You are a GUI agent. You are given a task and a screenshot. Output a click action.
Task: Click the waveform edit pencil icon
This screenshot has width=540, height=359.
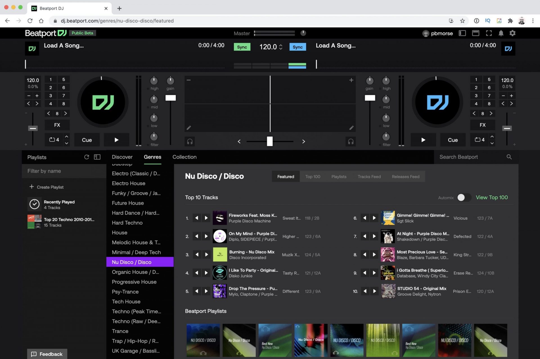point(189,128)
